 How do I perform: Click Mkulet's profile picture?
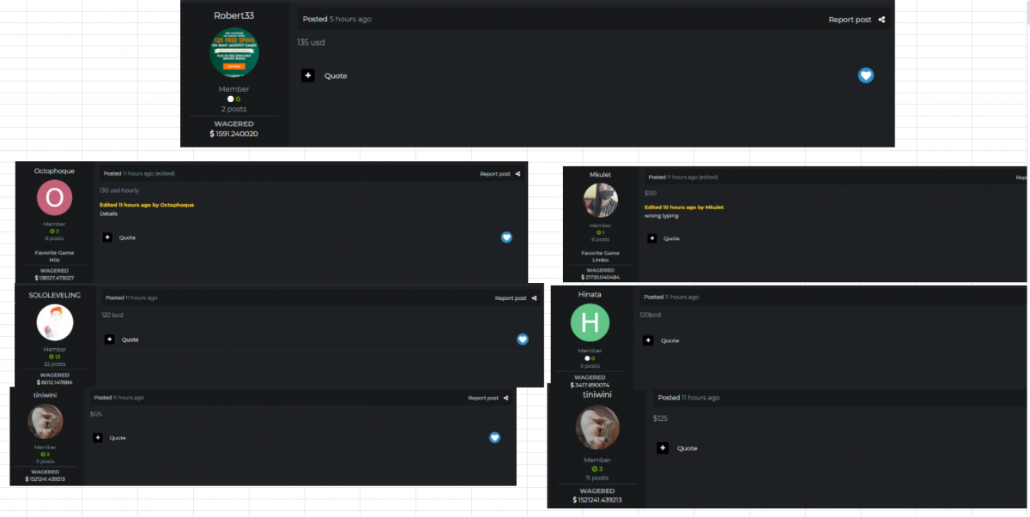coord(600,201)
